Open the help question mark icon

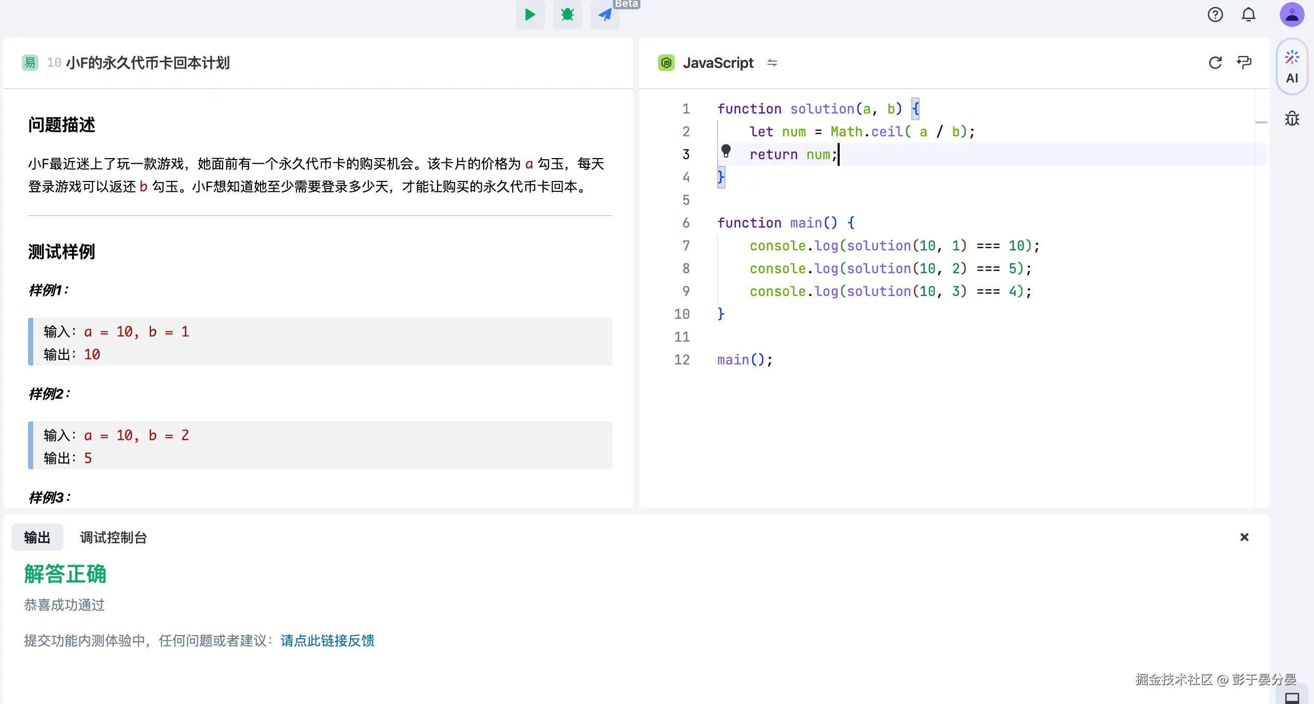[1215, 15]
